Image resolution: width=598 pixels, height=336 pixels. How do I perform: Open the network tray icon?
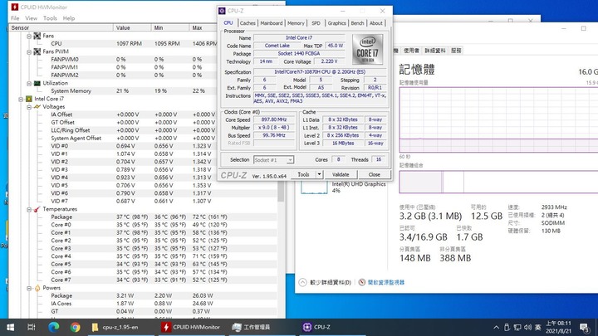[x=517, y=327]
